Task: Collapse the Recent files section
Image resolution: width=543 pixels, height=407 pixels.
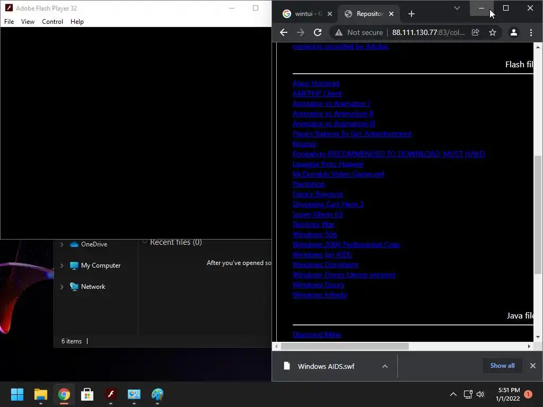Action: pyautogui.click(x=145, y=242)
